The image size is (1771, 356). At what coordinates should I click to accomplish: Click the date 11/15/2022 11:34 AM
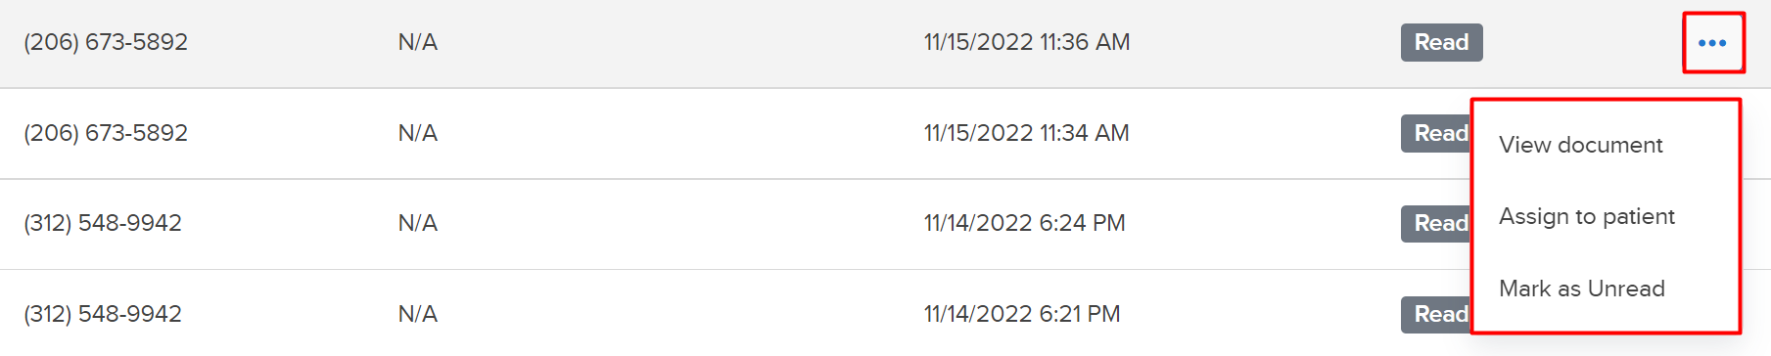click(x=1027, y=133)
